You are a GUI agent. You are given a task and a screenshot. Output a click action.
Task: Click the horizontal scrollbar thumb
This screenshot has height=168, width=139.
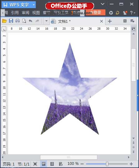click(x=69, y=157)
